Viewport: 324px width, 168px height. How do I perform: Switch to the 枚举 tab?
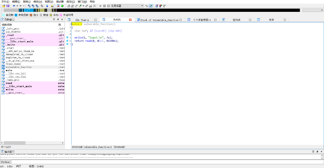(x=271, y=20)
